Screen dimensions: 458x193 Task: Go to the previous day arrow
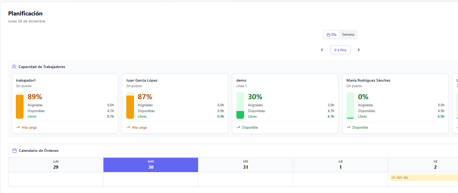322,50
